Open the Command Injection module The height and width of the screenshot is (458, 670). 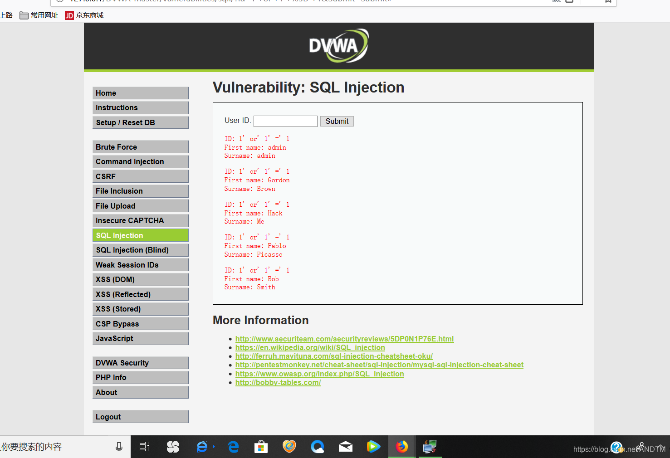(x=141, y=161)
